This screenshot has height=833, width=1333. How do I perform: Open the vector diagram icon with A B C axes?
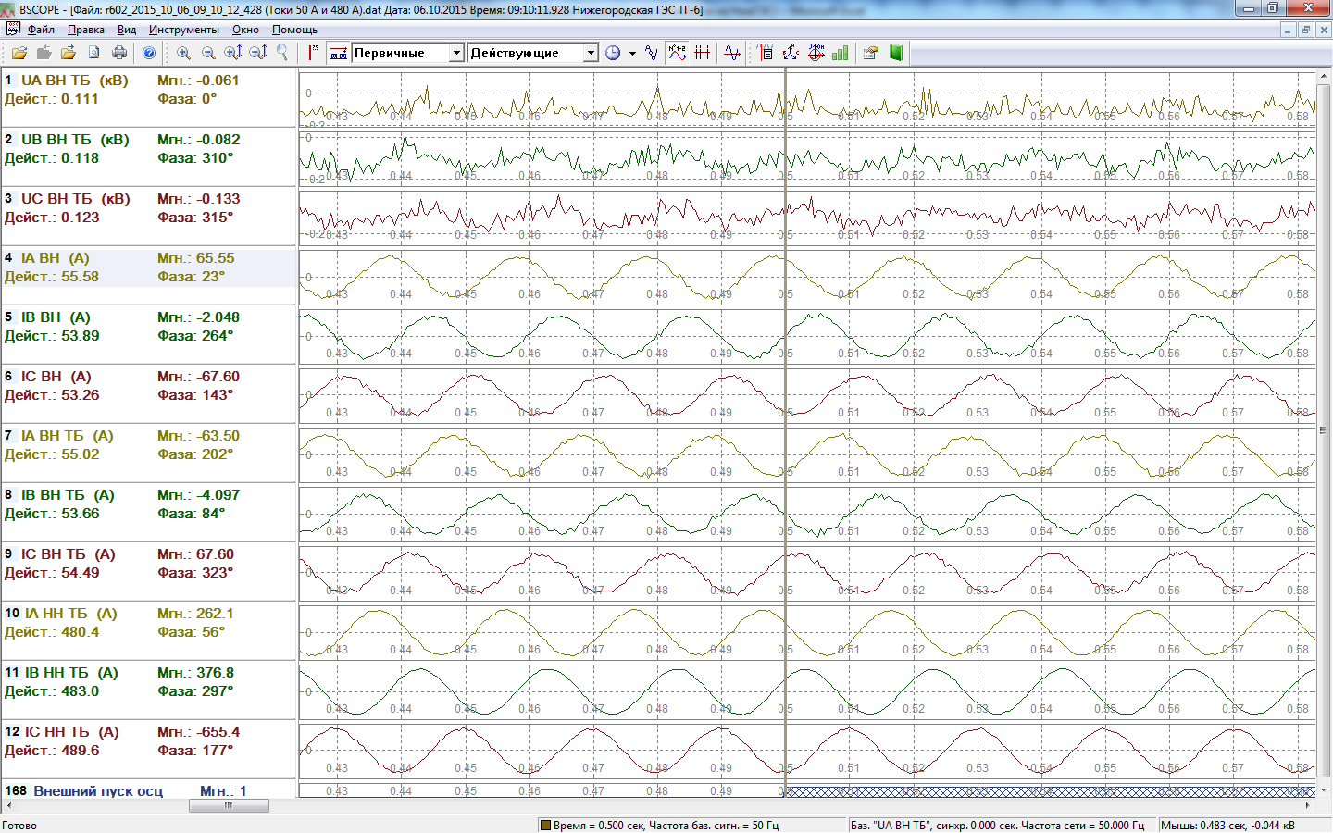791,53
